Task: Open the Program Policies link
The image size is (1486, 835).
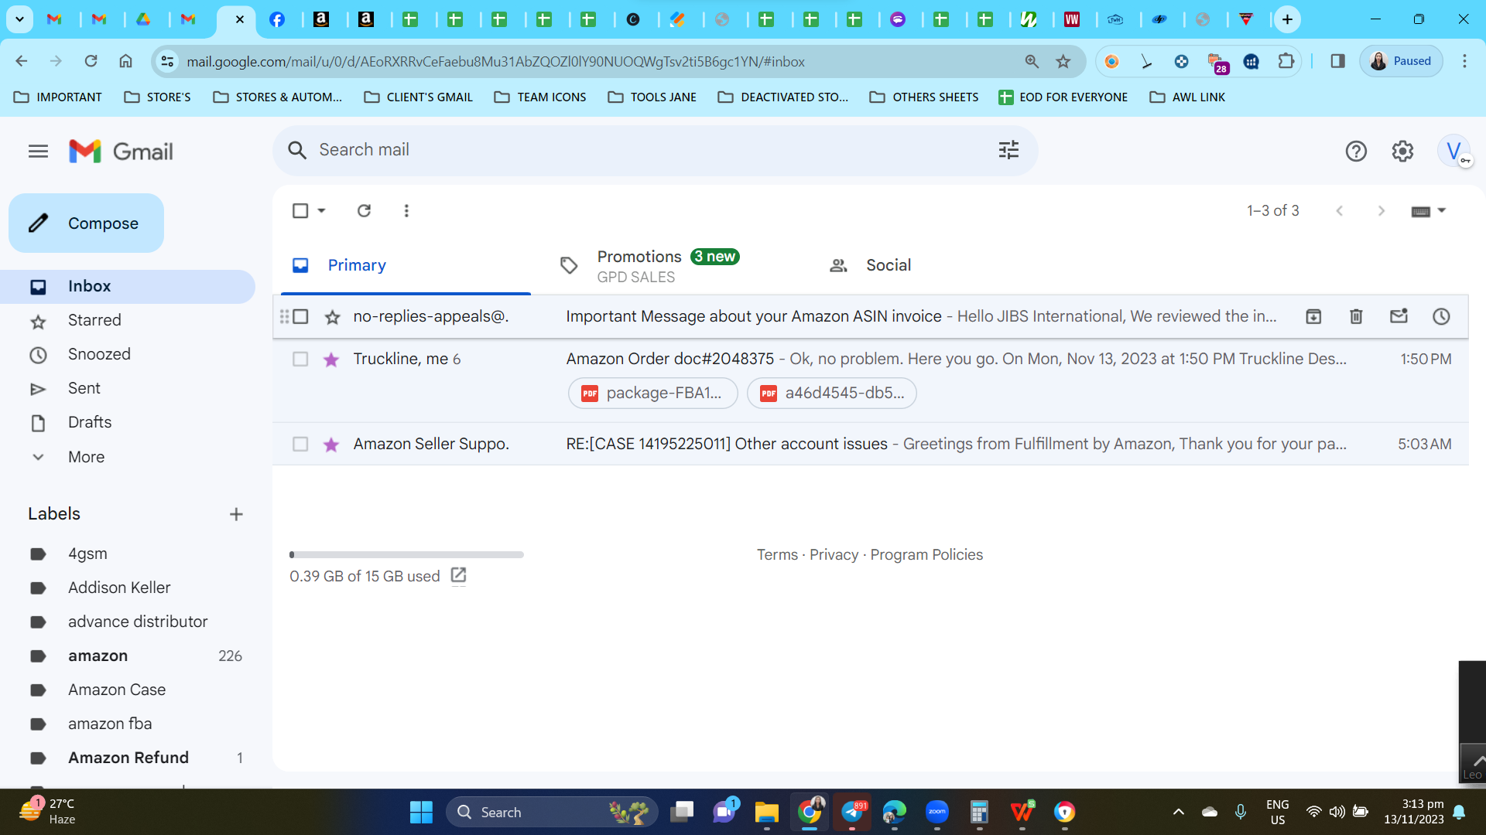Action: click(926, 554)
